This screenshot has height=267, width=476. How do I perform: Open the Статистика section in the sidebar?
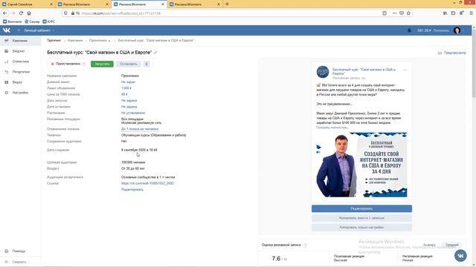(x=20, y=62)
